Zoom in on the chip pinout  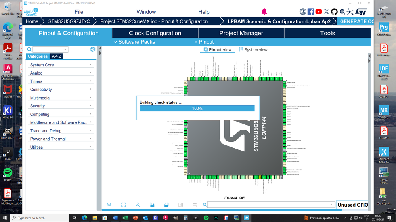pos(109,205)
